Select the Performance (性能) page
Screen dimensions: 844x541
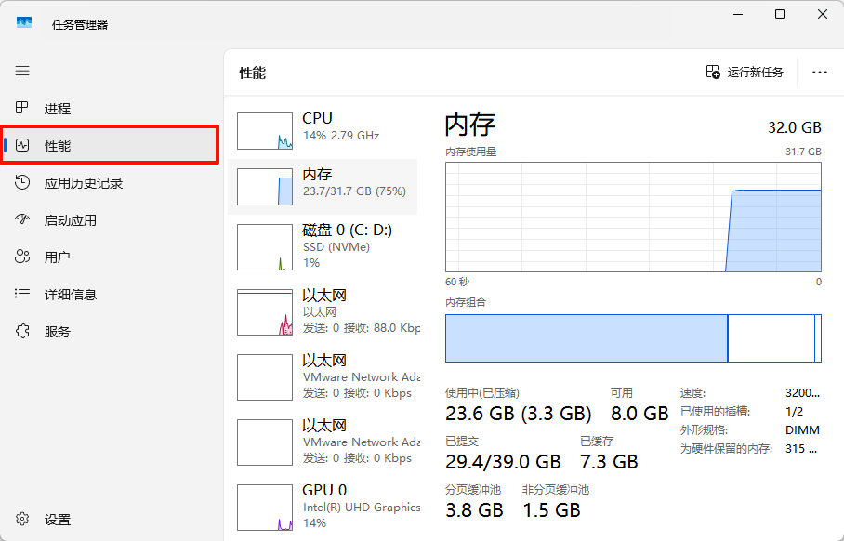pyautogui.click(x=58, y=145)
